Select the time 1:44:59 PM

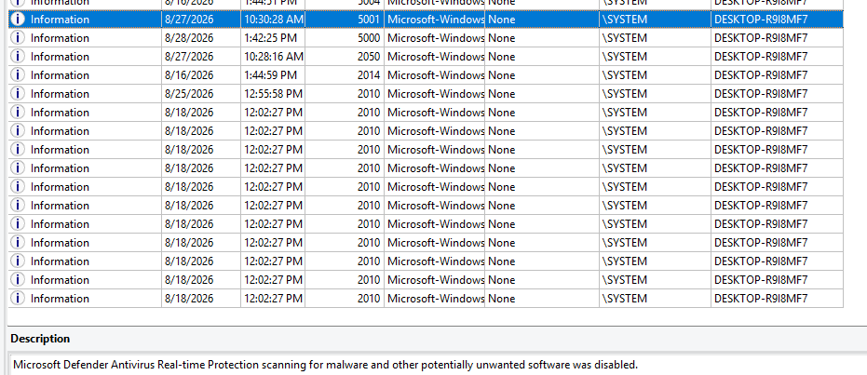click(270, 75)
